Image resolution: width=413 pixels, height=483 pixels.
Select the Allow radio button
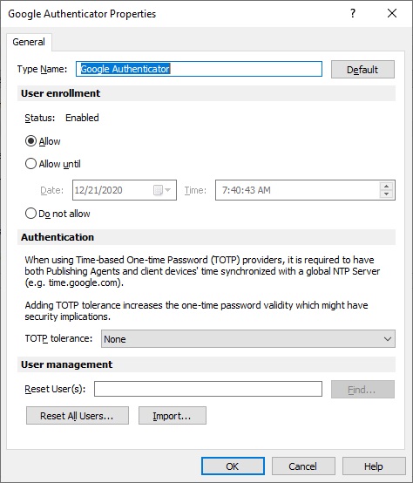click(x=30, y=141)
